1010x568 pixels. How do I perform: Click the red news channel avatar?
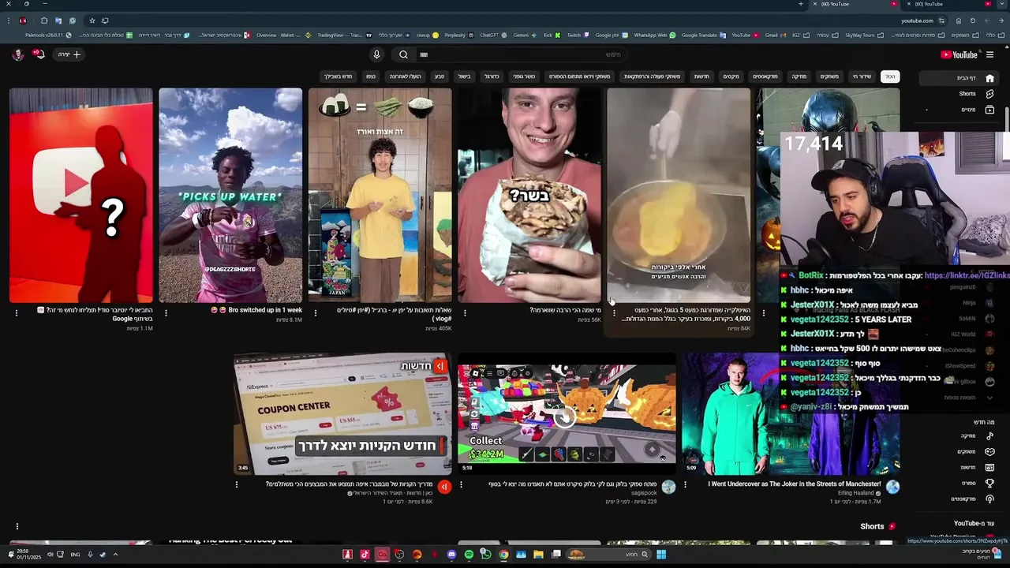pos(444,487)
